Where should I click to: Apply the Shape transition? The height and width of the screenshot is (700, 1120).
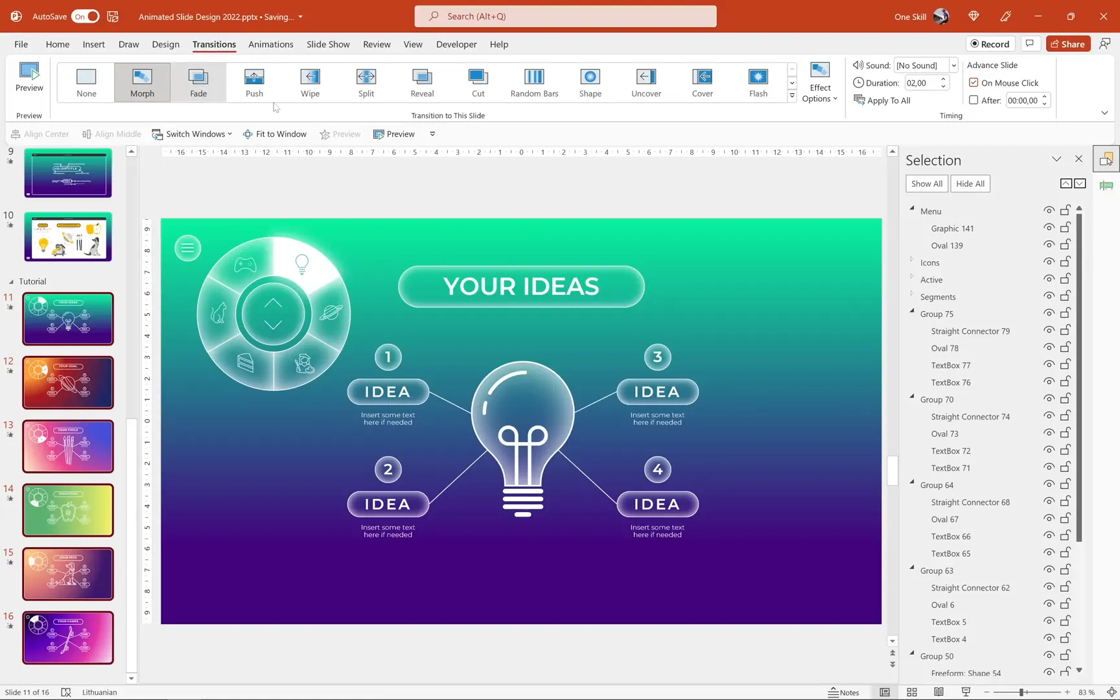(x=590, y=82)
